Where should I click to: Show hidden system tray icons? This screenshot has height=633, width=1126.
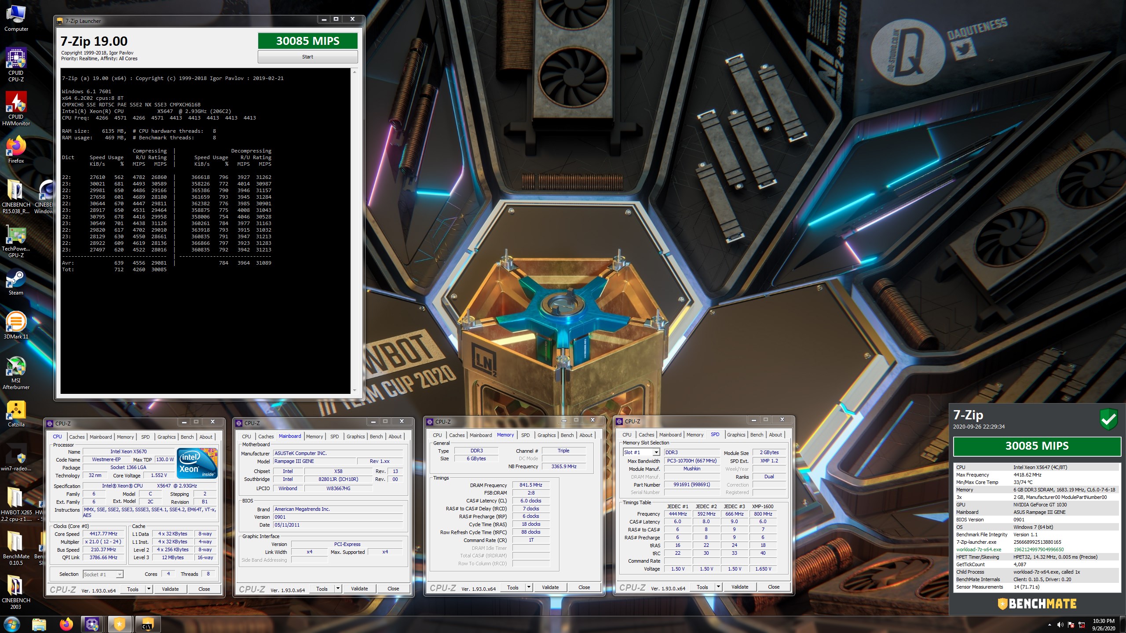(1049, 625)
